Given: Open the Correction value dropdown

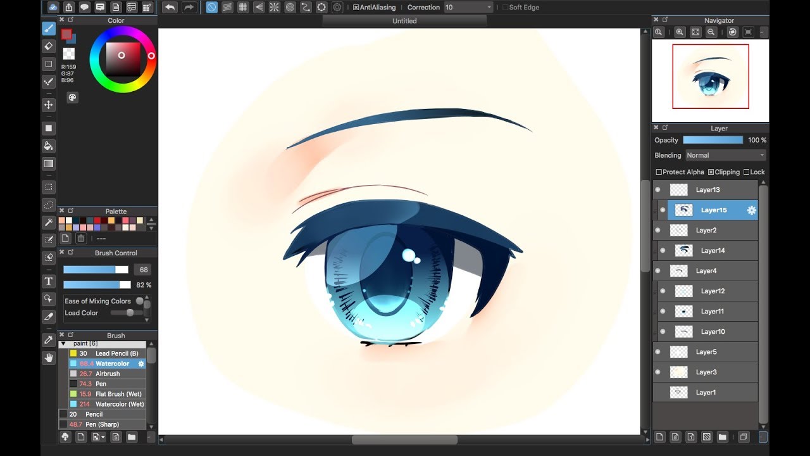Looking at the screenshot, I should point(468,8).
